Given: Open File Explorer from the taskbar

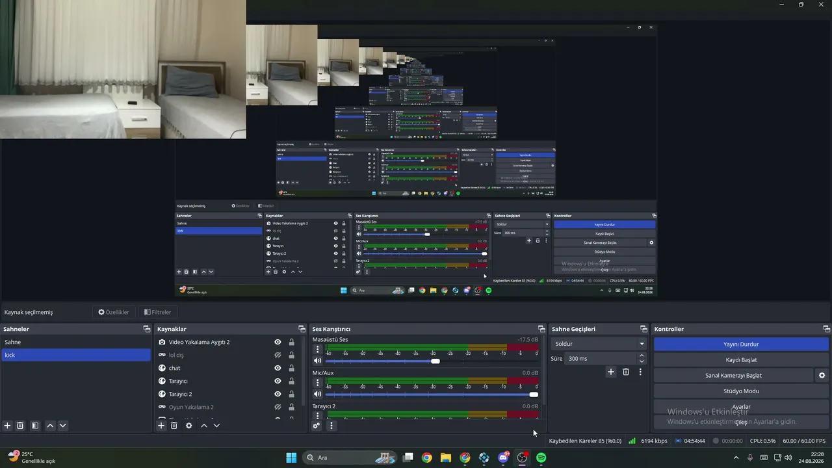Looking at the screenshot, I should coord(445,458).
